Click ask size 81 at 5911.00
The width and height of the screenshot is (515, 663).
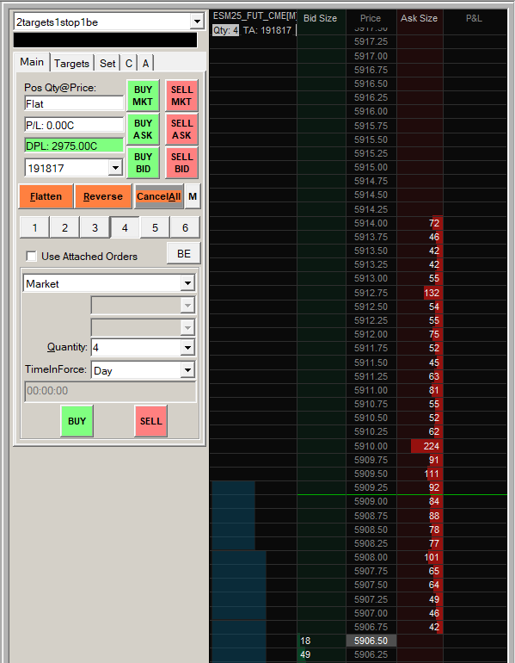click(x=420, y=390)
